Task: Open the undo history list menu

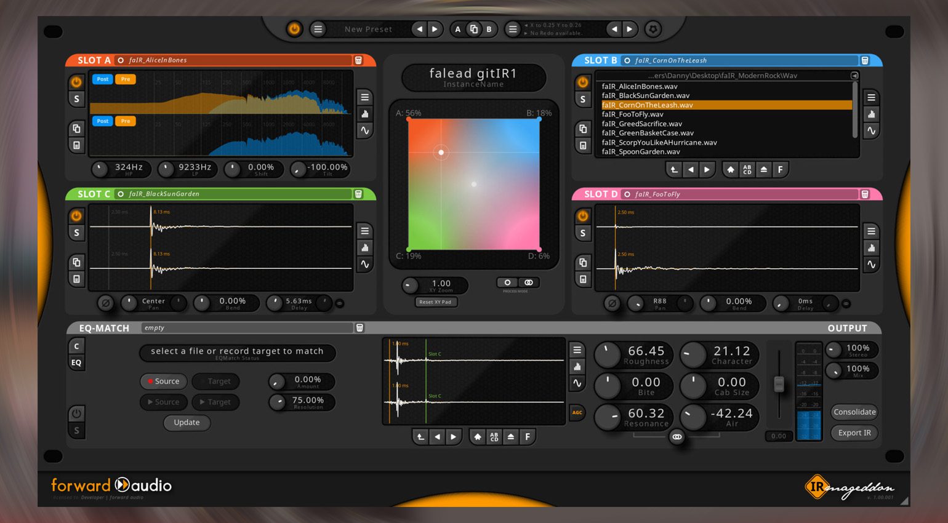Action: click(512, 29)
